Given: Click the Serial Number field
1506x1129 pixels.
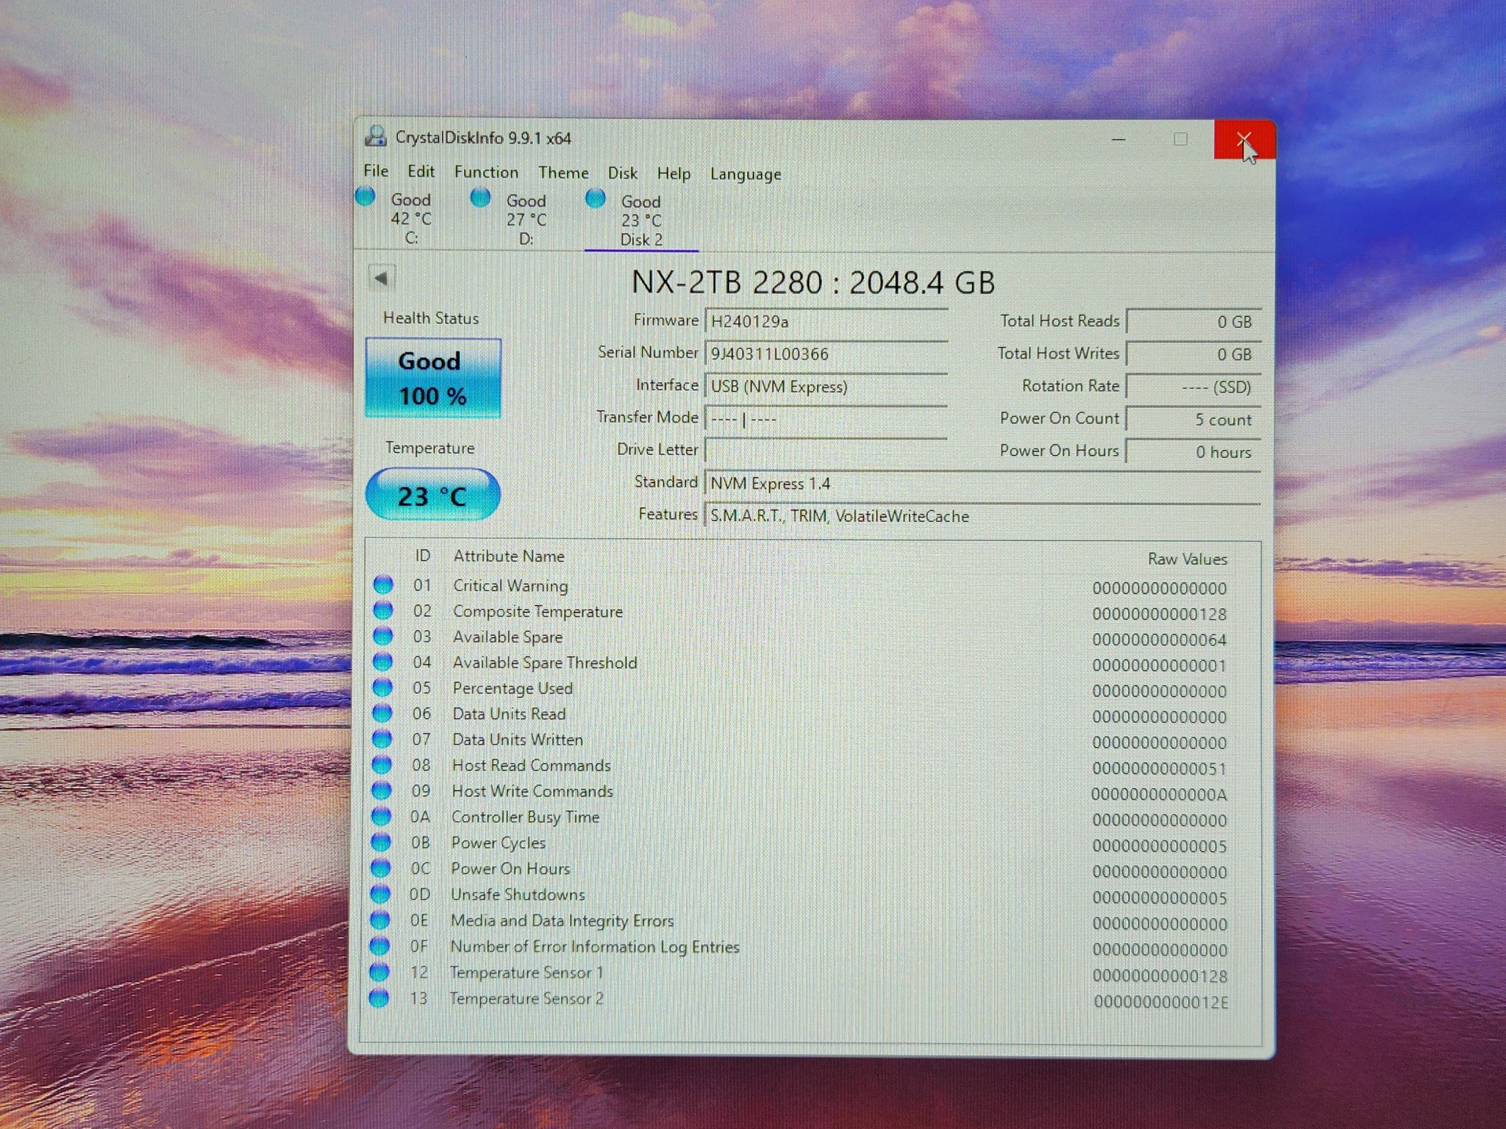Looking at the screenshot, I should click(x=826, y=354).
